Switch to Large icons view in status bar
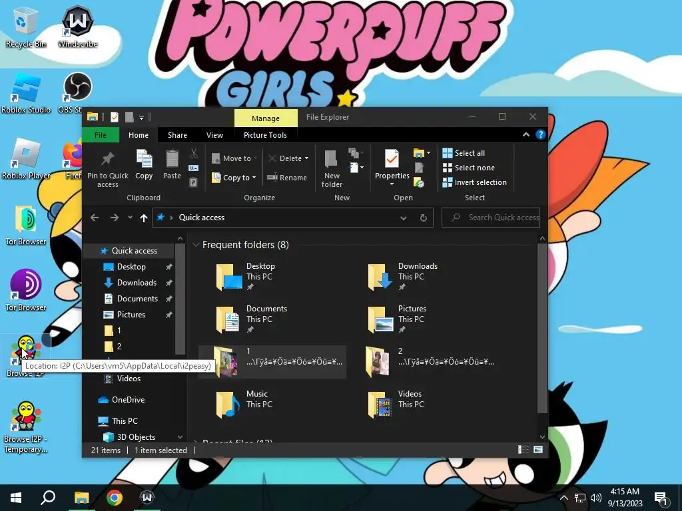682x511 pixels. (x=538, y=450)
